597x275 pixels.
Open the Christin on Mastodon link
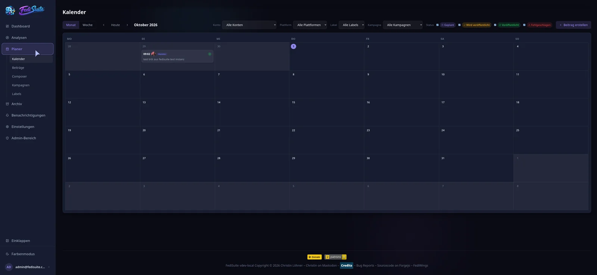click(x=321, y=266)
